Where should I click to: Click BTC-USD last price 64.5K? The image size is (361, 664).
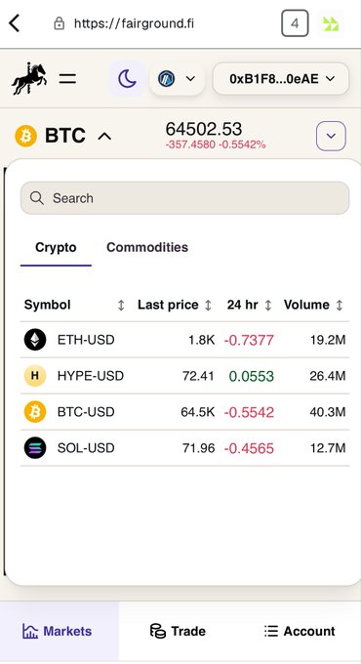point(198,412)
